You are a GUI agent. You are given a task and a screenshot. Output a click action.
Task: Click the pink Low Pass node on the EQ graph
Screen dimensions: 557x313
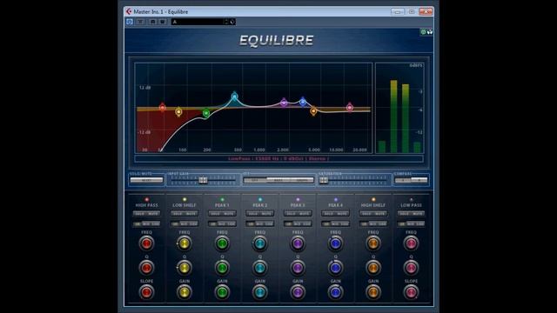[350, 107]
